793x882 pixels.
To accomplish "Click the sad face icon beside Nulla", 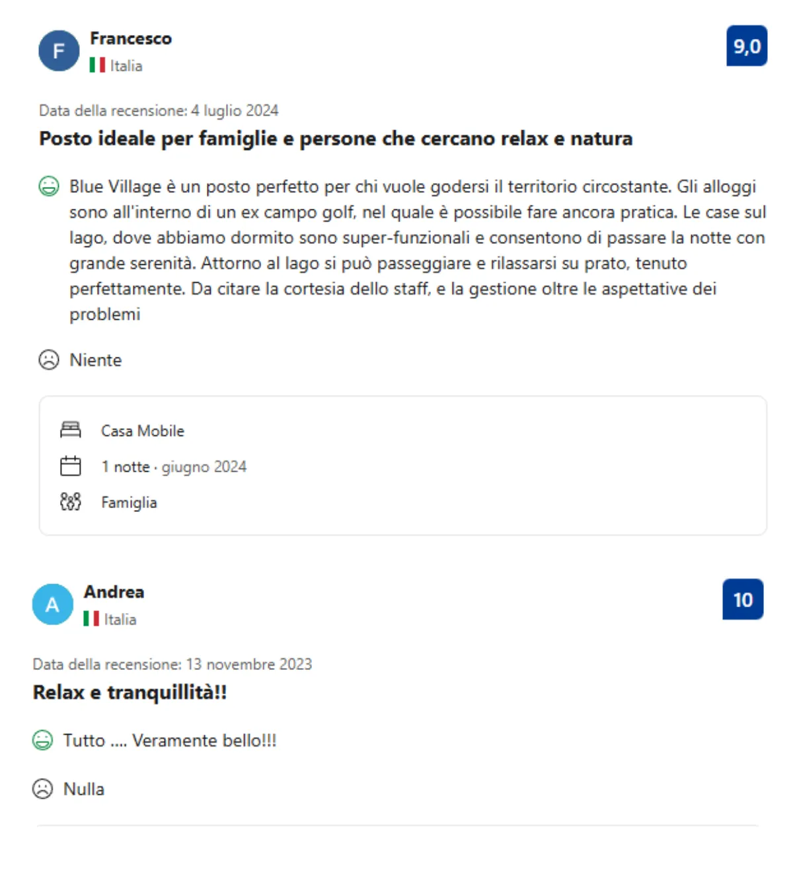I will [x=42, y=789].
